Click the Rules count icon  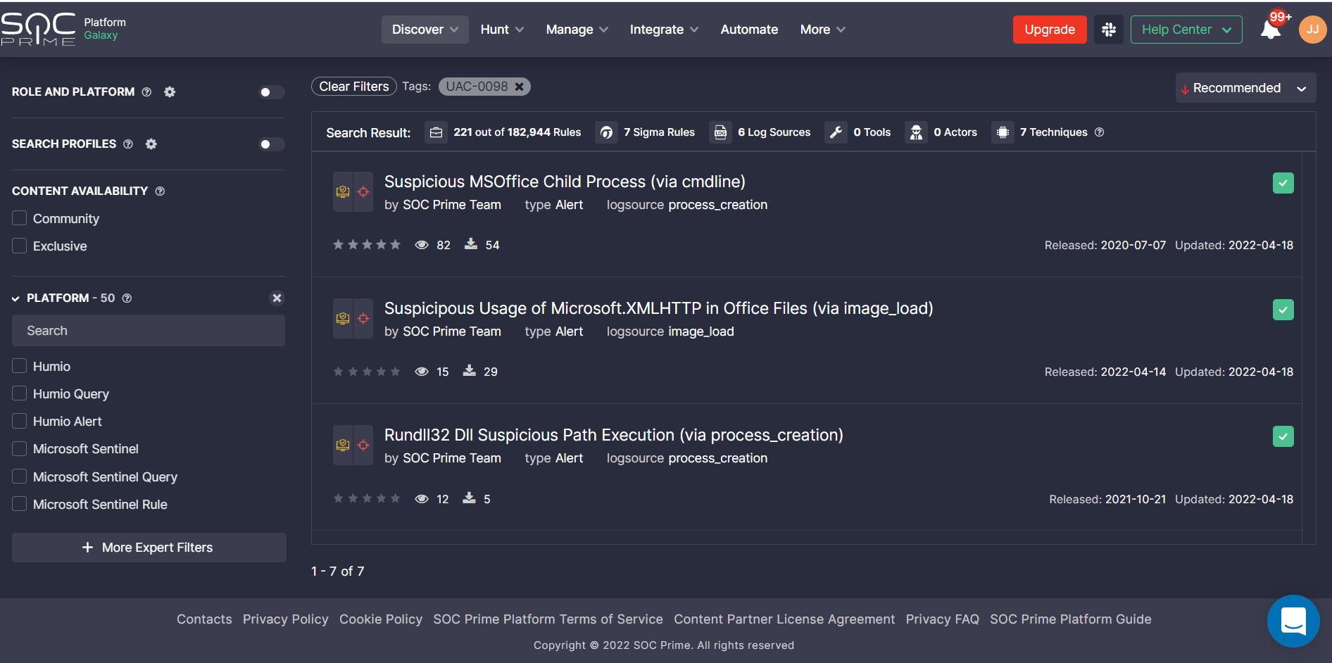[436, 132]
